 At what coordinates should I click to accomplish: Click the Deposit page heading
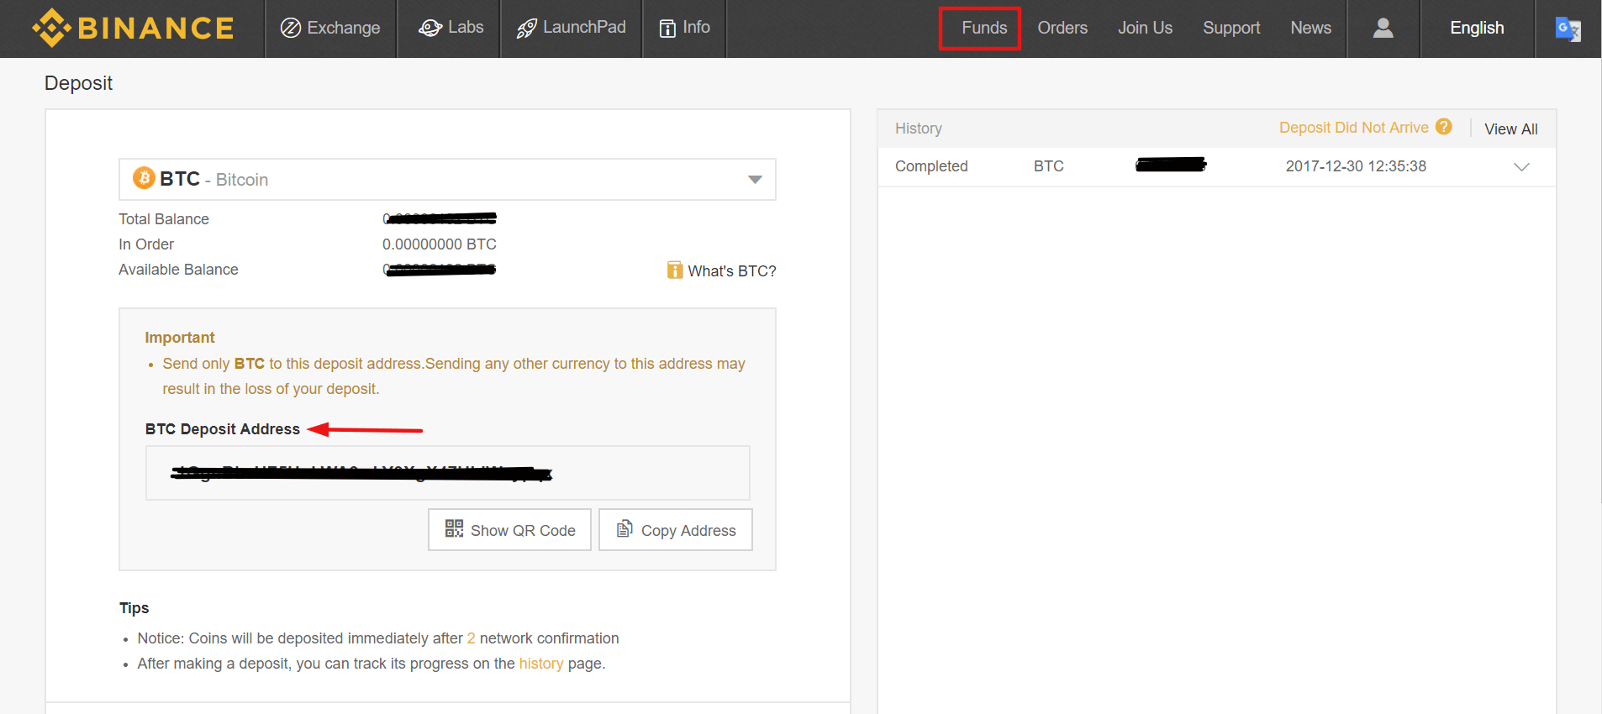[x=78, y=83]
